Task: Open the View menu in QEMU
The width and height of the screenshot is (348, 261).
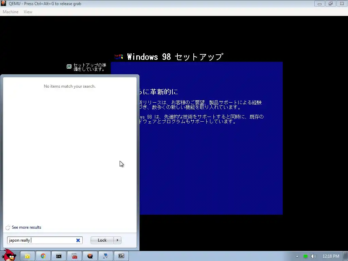Action: coord(28,12)
